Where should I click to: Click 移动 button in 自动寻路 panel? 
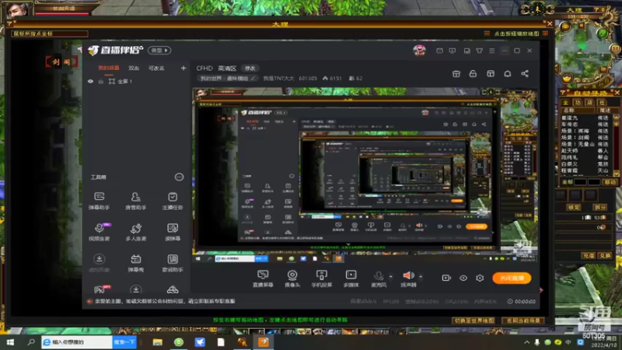(610, 182)
